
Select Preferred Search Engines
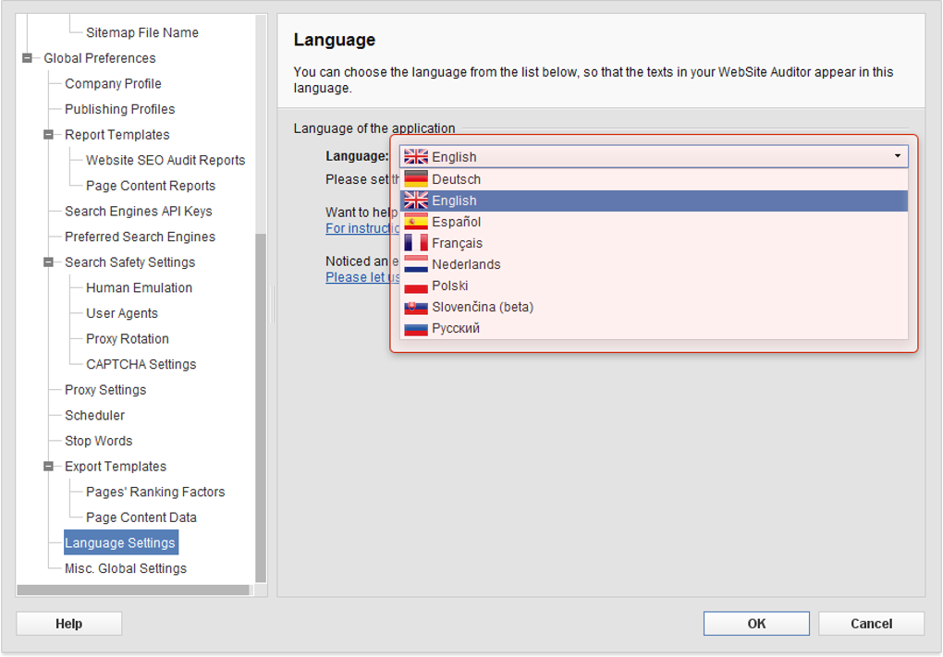pos(140,237)
